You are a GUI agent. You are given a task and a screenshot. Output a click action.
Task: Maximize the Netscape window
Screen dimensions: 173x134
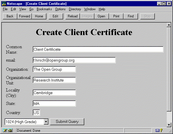click(164, 4)
